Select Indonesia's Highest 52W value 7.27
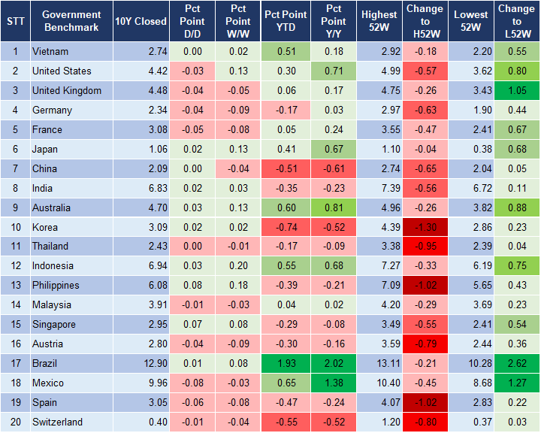Screen dimensions: 541x433 tap(379, 266)
